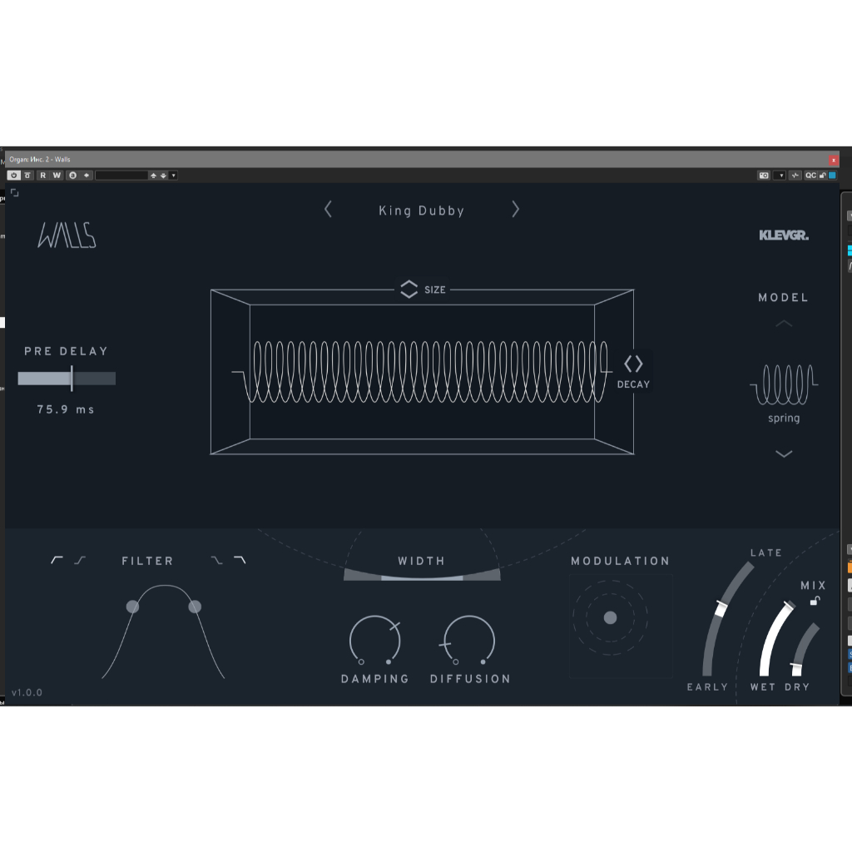Click the KLEVGR. brand logo

pos(784,235)
